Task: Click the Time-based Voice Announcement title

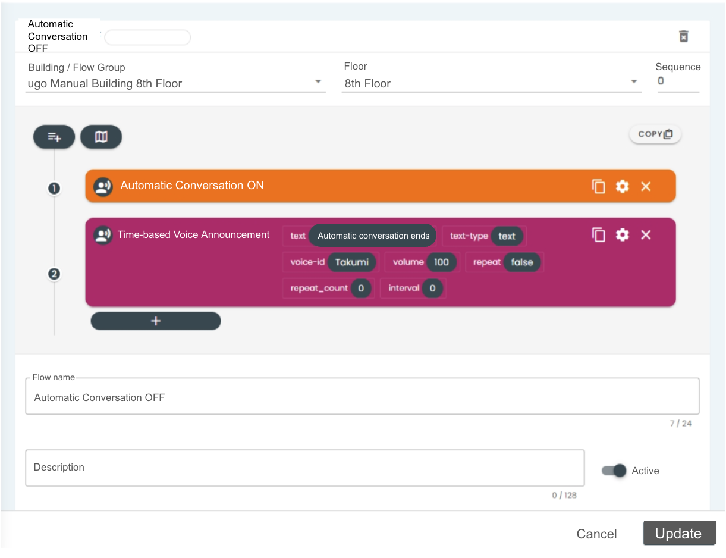Action: [194, 234]
